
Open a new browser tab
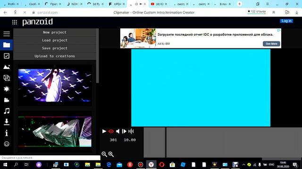click(x=239, y=4)
